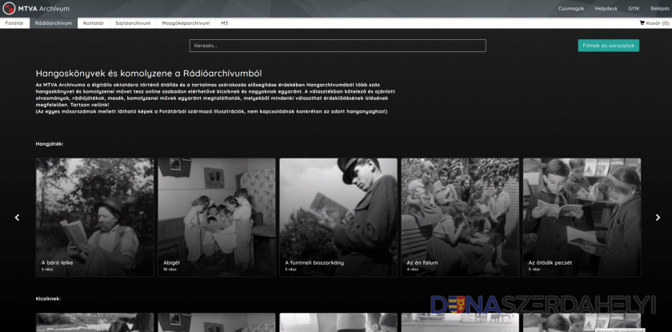Open the GYIK page
This screenshot has width=672, height=332.
[x=634, y=9]
